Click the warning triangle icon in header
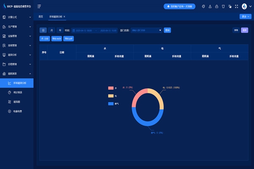The width and height of the screenshot is (254, 169). point(210,6)
